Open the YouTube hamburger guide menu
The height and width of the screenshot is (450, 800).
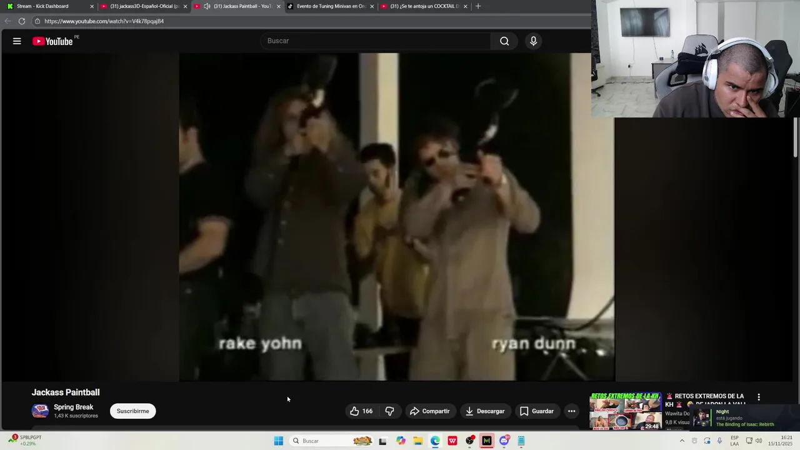point(17,41)
